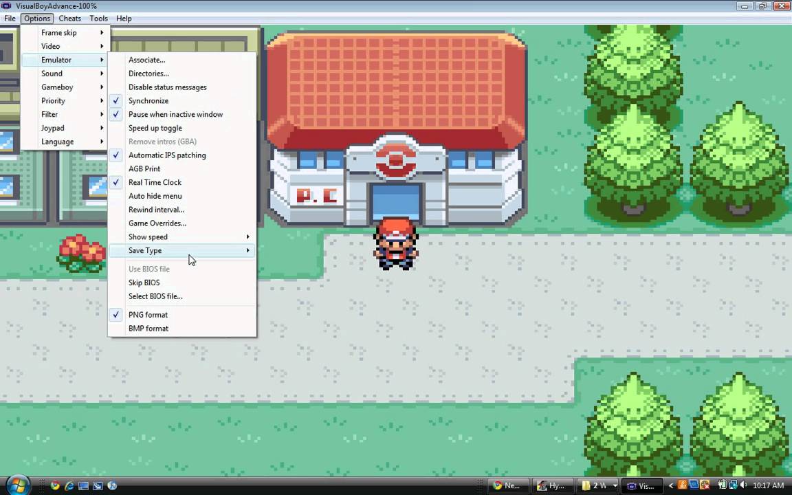Image resolution: width=792 pixels, height=495 pixels.
Task: Open the Help menu
Action: tap(124, 19)
